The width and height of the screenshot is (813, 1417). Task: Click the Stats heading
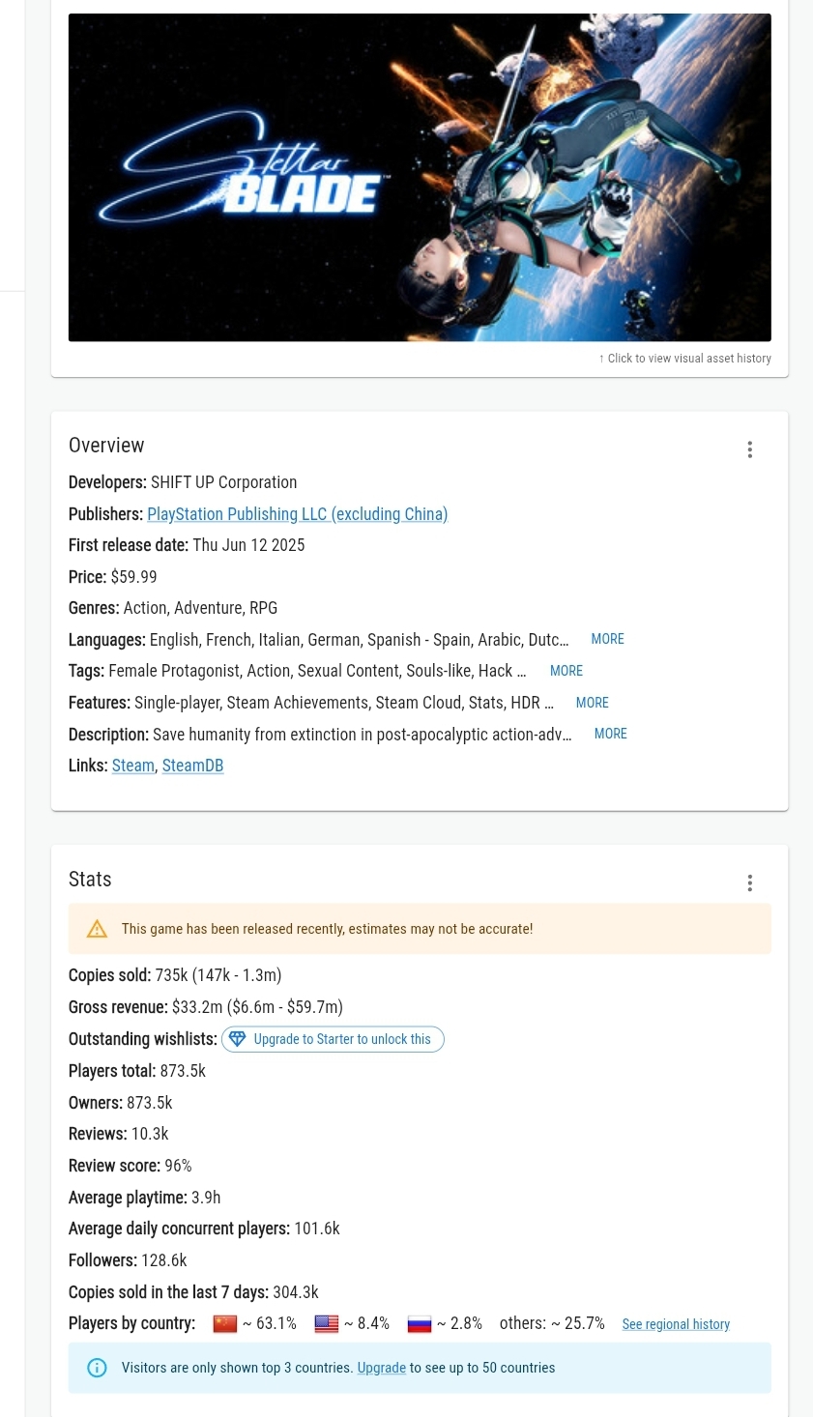pos(90,880)
